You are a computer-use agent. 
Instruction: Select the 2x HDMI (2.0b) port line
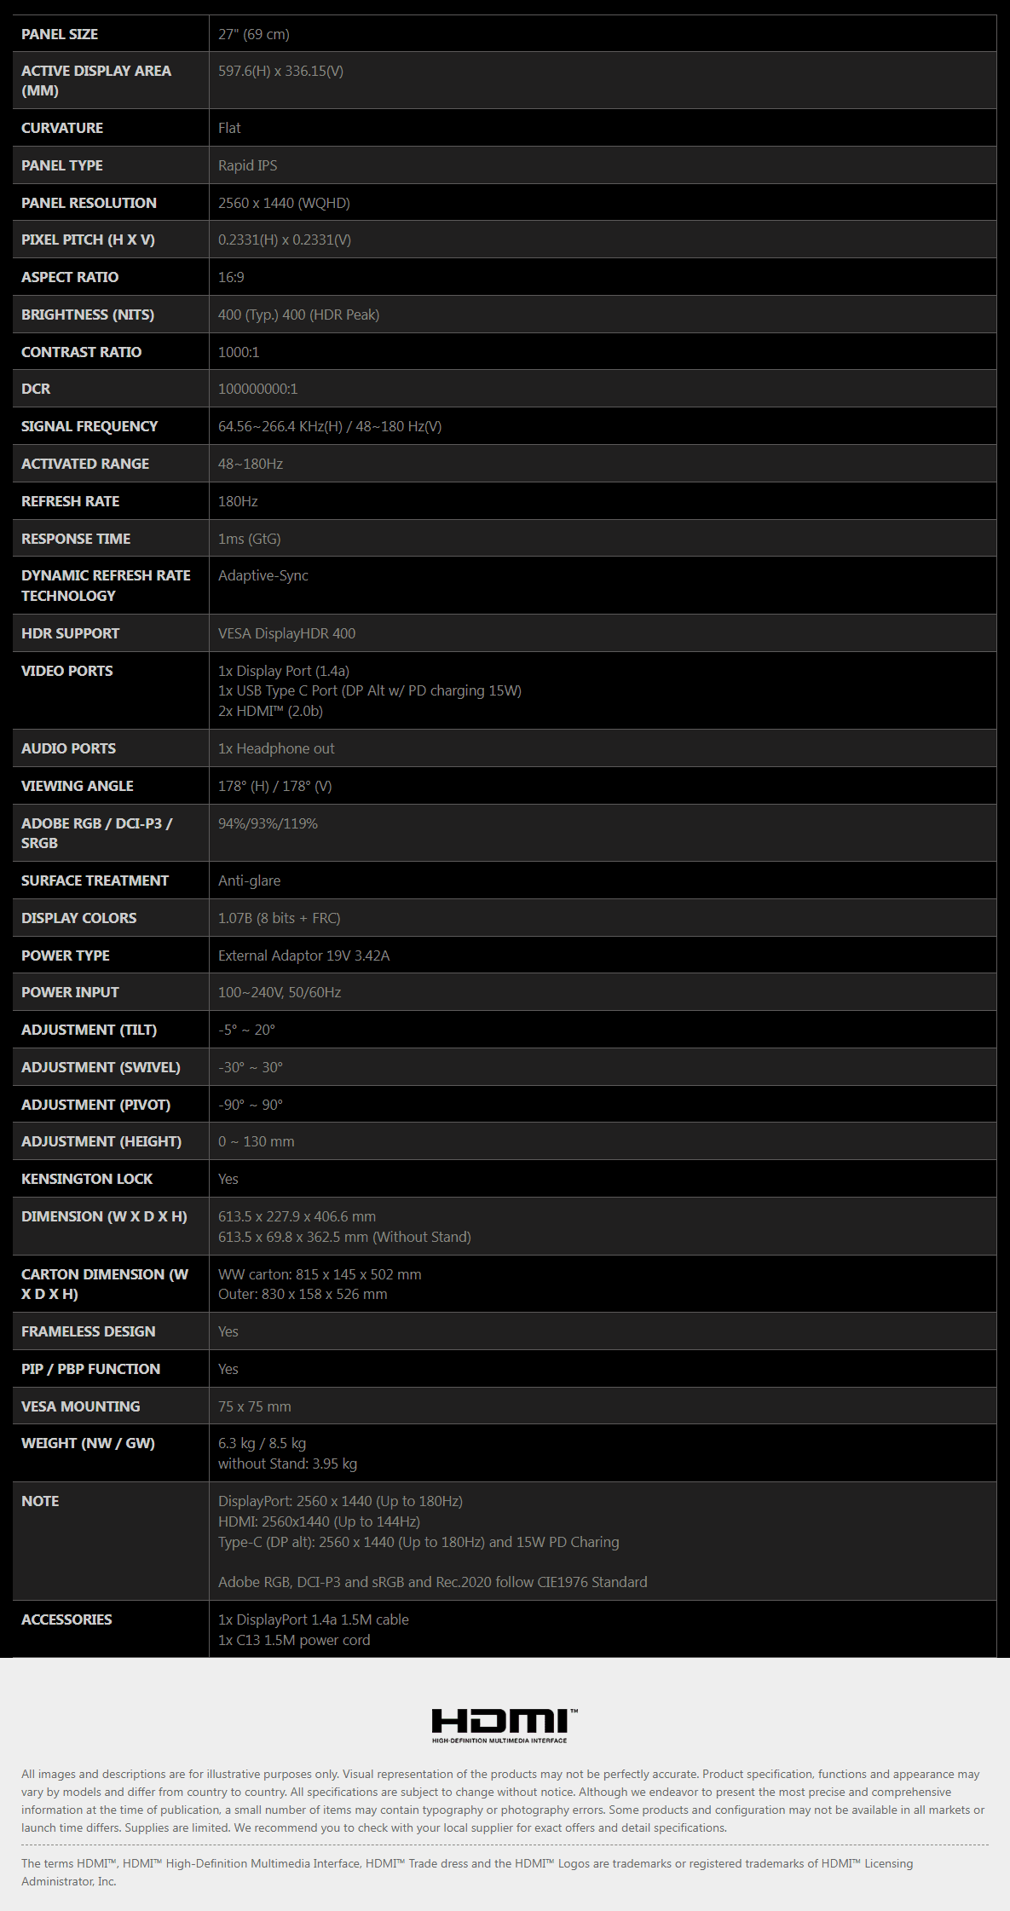(x=270, y=711)
